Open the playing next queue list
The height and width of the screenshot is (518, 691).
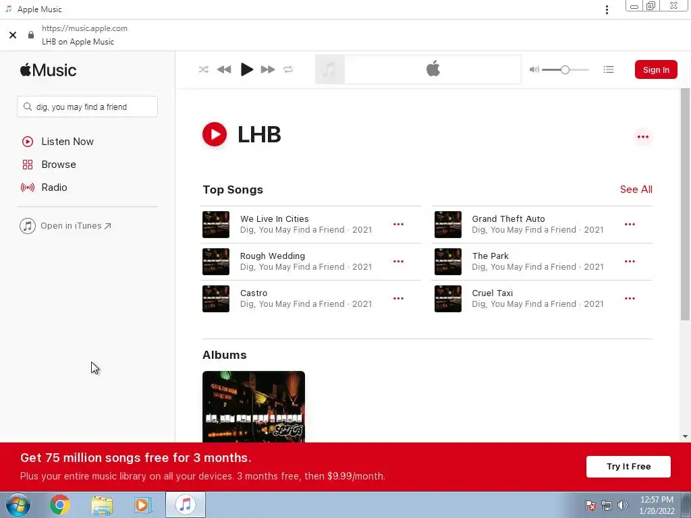(x=609, y=69)
